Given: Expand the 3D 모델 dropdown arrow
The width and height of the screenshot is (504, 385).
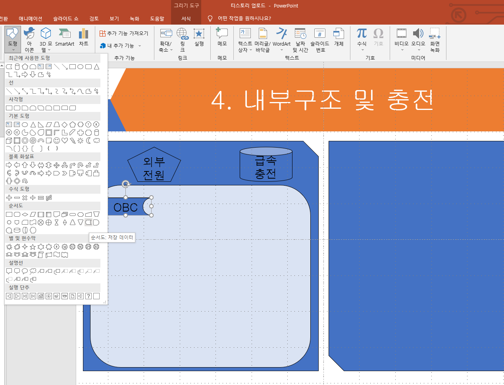Looking at the screenshot, I should [49, 50].
